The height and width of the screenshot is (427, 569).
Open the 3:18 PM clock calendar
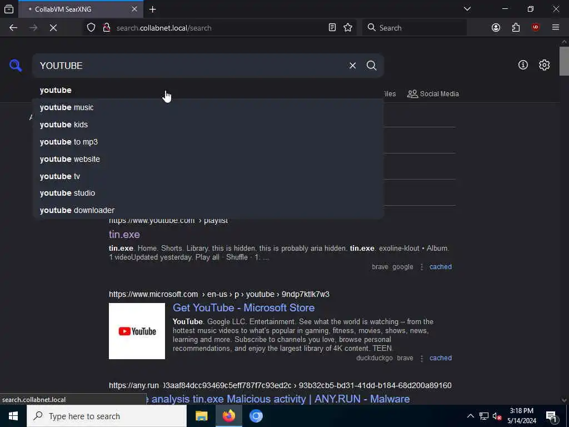(521, 416)
